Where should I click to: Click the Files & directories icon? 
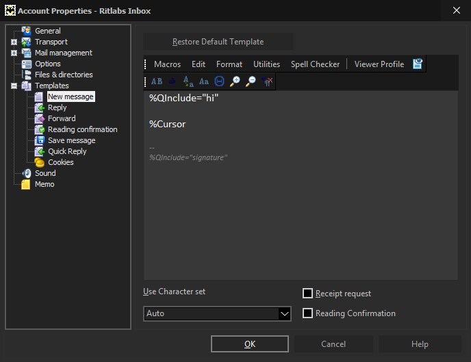pyautogui.click(x=27, y=75)
